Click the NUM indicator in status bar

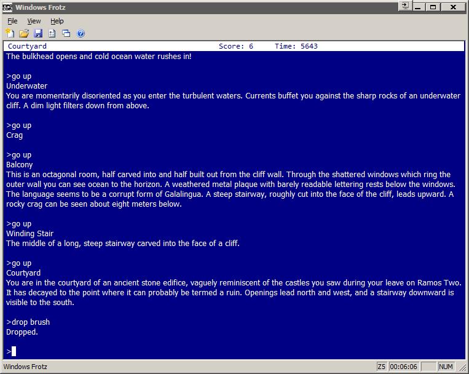tap(446, 367)
